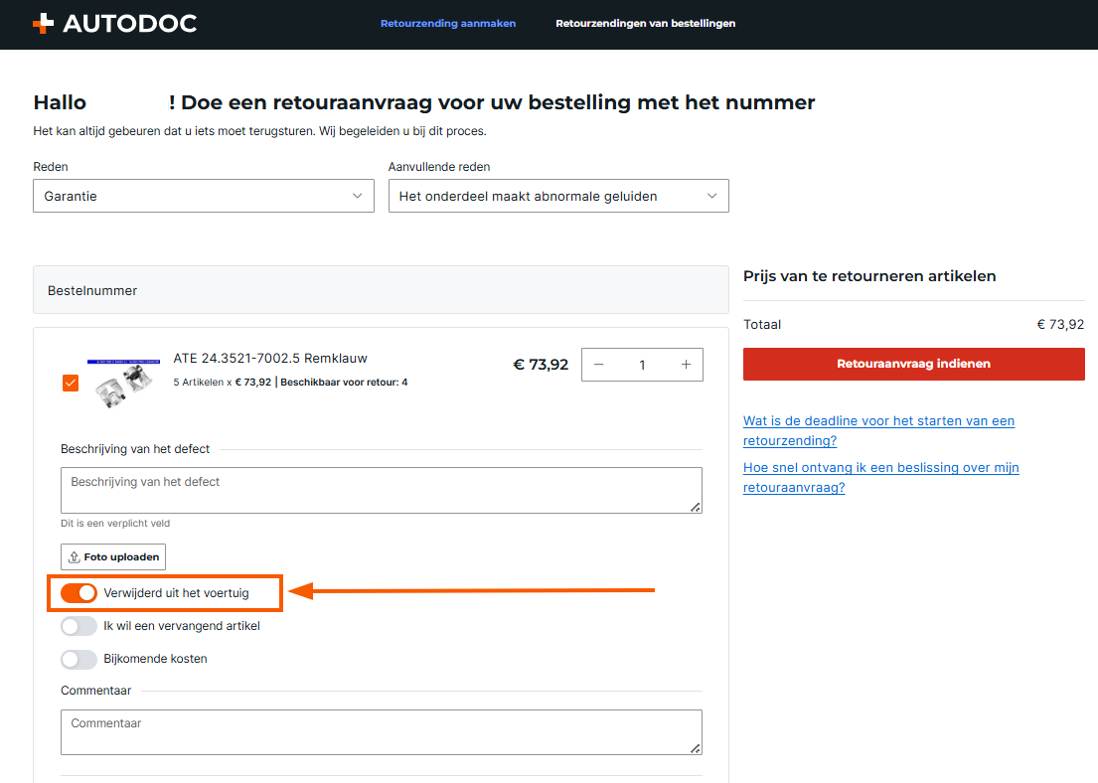The image size is (1098, 783).
Task: Click into Beschrijving van het defect field
Action: point(381,491)
